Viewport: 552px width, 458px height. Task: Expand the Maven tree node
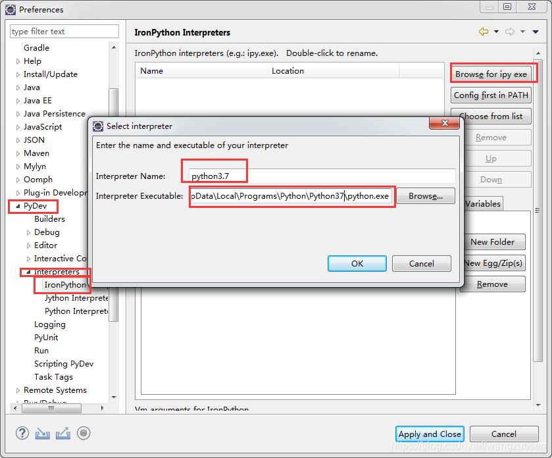point(18,153)
